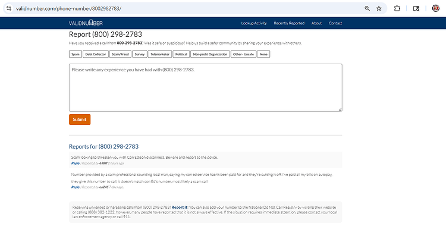Click the '7 days ago' timestamp
This screenshot has width=446, height=239.
pyautogui.click(x=117, y=187)
